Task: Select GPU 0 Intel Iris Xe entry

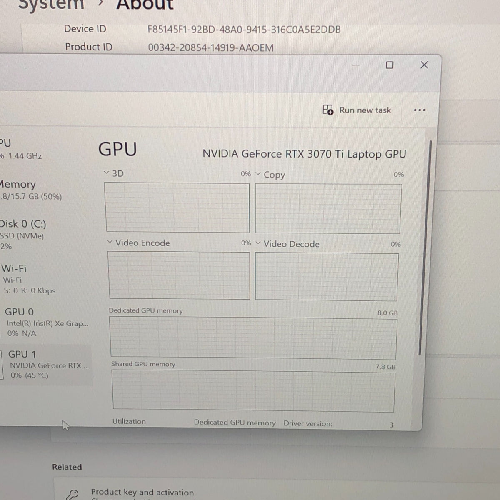Action: (x=46, y=322)
